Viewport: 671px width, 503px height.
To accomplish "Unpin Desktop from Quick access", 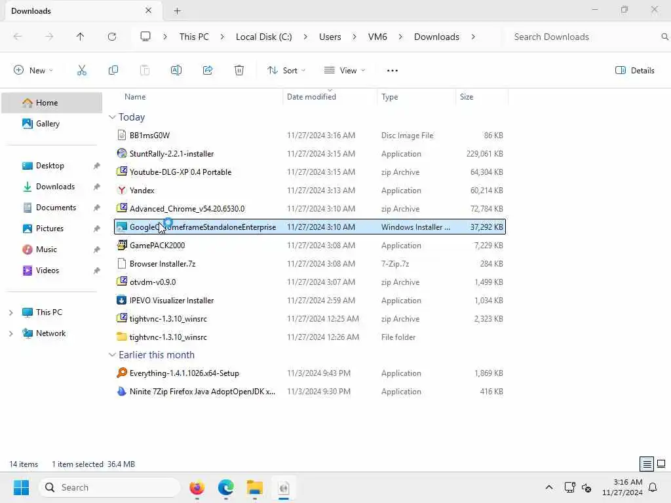I will [x=97, y=166].
